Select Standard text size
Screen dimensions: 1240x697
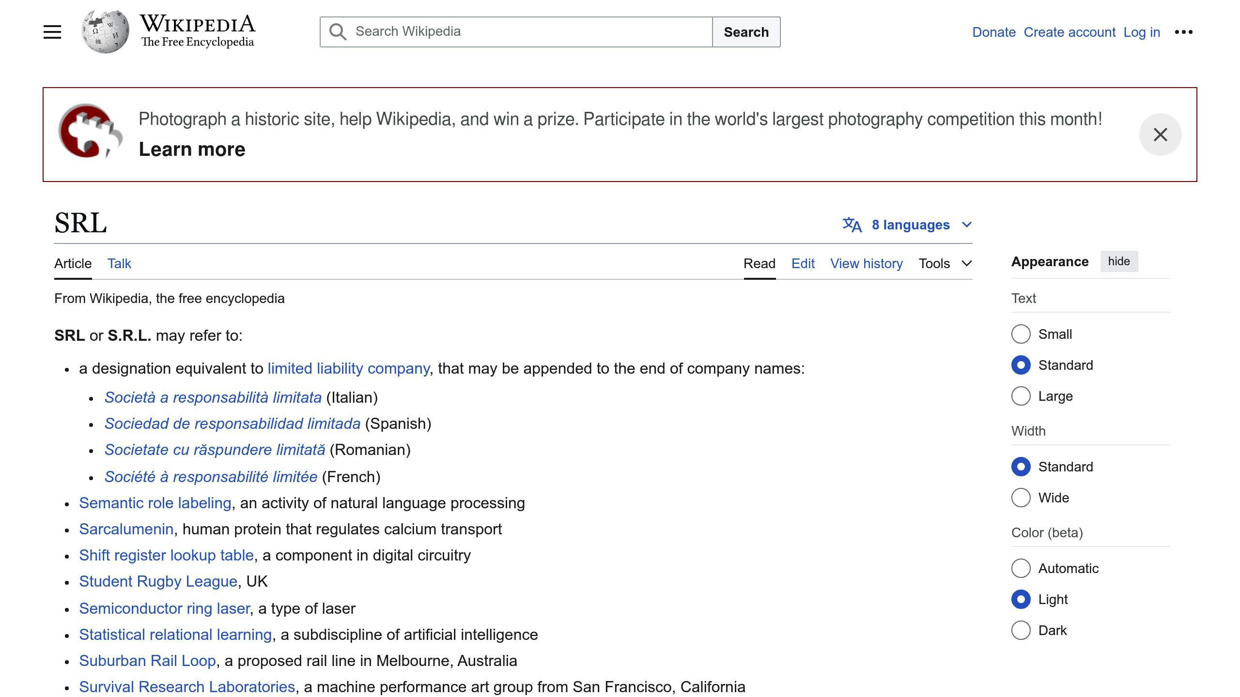tap(1021, 365)
